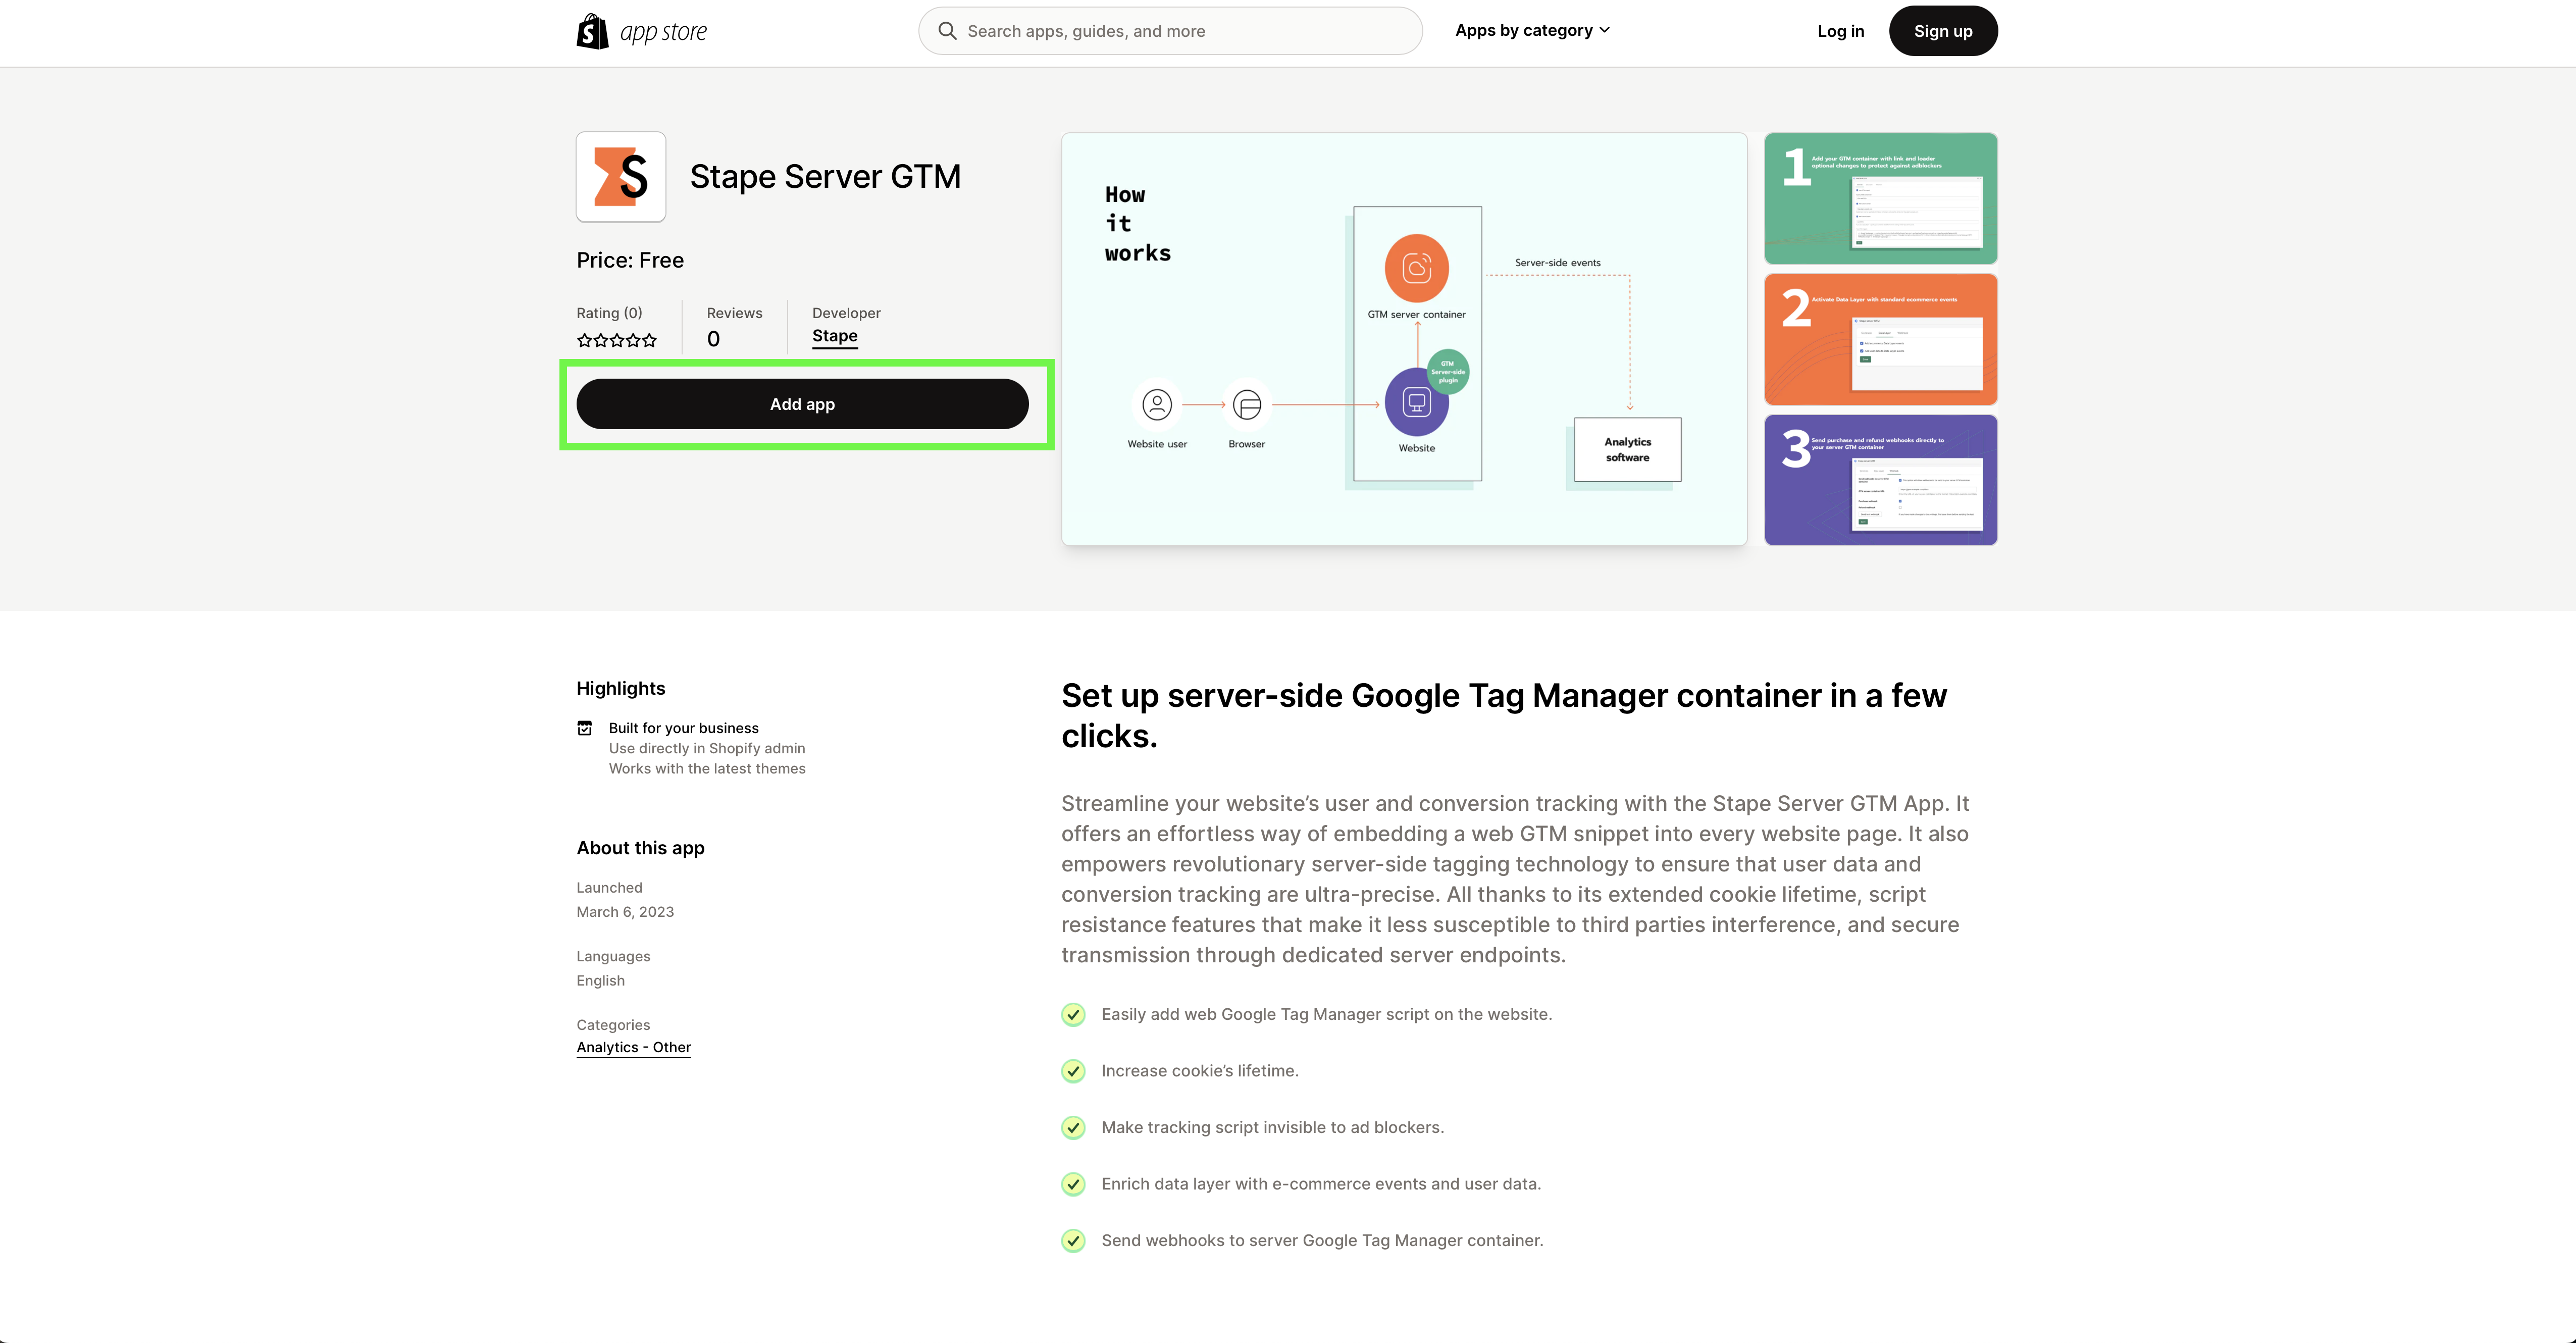The image size is (2576, 1343).
Task: Open the Log in link
Action: tap(1840, 31)
